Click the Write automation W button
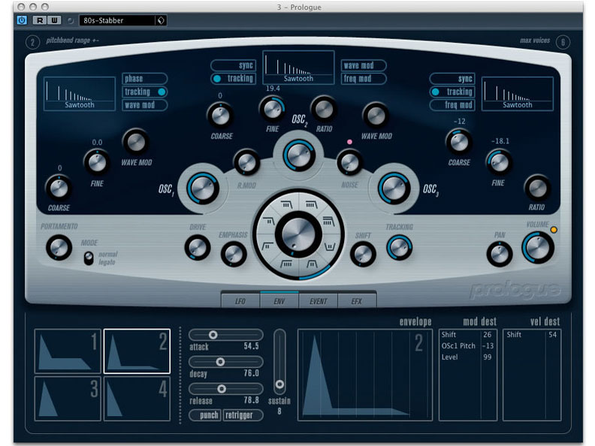Image resolution: width=595 pixels, height=446 pixels. tap(54, 20)
